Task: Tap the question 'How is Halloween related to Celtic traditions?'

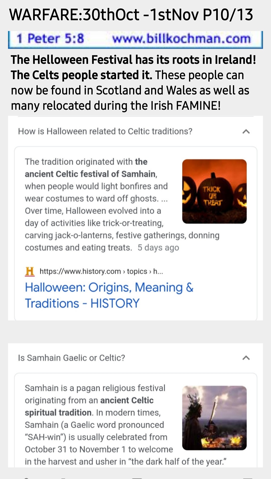Action: (105, 131)
